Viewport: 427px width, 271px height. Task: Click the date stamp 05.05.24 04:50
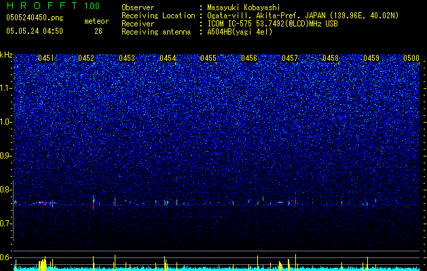[35, 31]
